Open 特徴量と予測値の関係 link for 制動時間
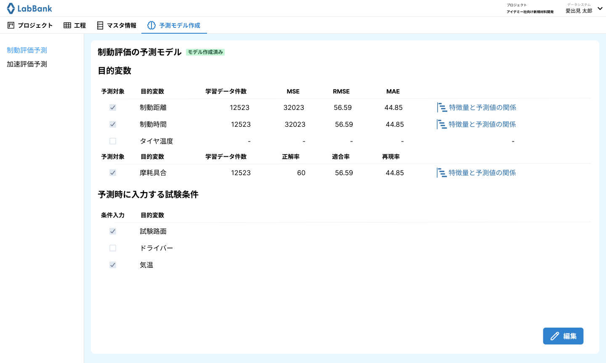 click(482, 124)
